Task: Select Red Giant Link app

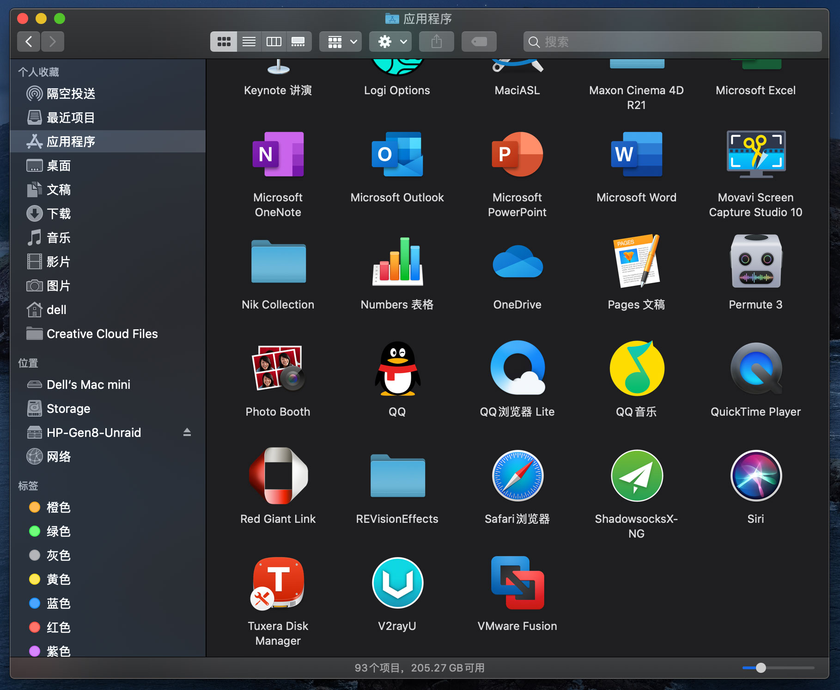Action: pos(278,476)
